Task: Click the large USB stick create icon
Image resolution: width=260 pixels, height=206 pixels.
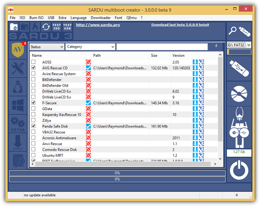Action: pos(239,68)
